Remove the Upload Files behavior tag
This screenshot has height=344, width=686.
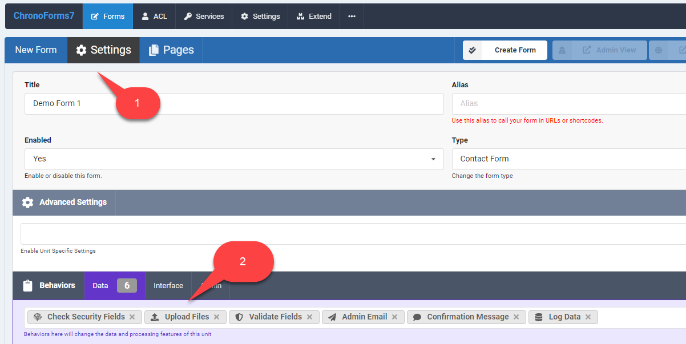216,317
